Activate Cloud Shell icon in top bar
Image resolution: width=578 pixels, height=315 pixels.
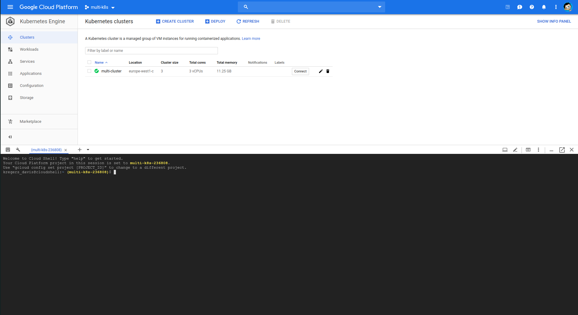[508, 7]
